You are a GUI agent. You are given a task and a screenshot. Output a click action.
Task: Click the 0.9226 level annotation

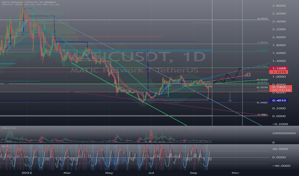point(262,80)
